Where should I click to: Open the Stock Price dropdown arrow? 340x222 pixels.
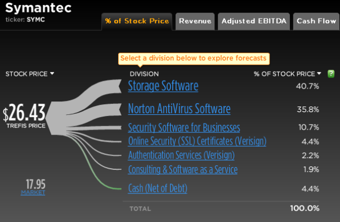click(52, 73)
